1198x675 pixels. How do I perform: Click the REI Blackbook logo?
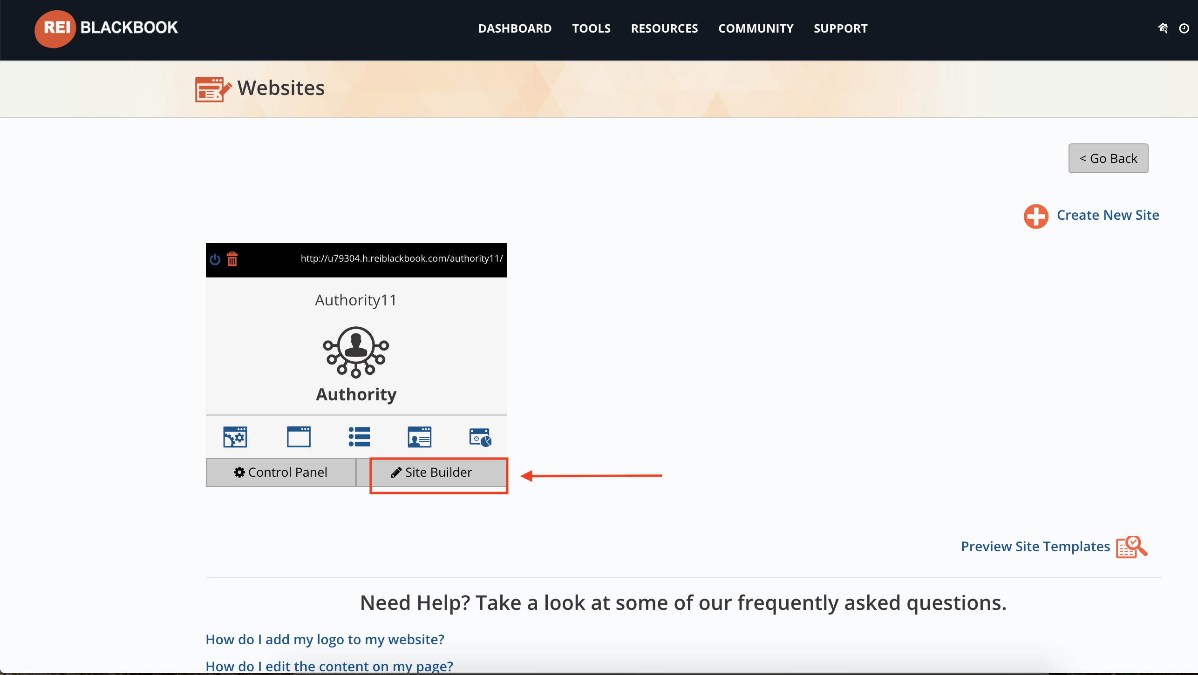tap(106, 28)
